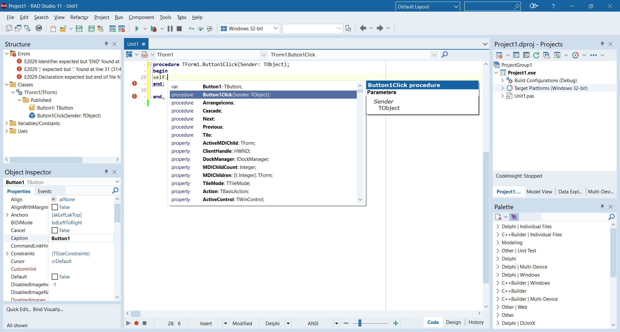Click the zoom out minus button
Screen dimensions: 620x332
click(346, 323)
